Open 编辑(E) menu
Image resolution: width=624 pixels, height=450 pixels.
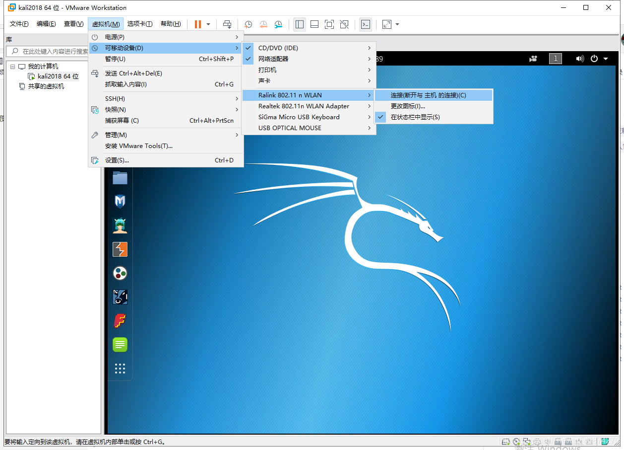[x=46, y=24]
